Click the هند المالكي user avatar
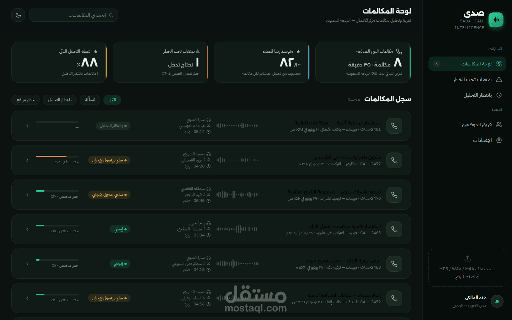512x320 pixels. click(497, 301)
